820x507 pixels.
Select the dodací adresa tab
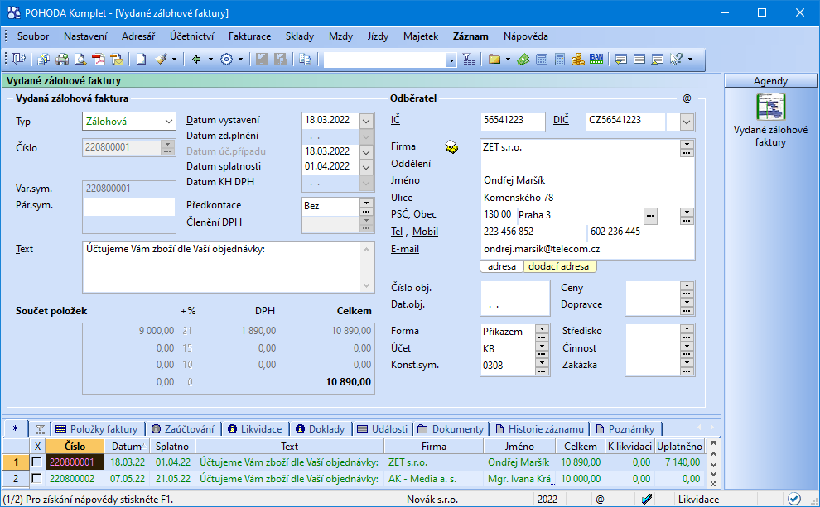(x=559, y=266)
